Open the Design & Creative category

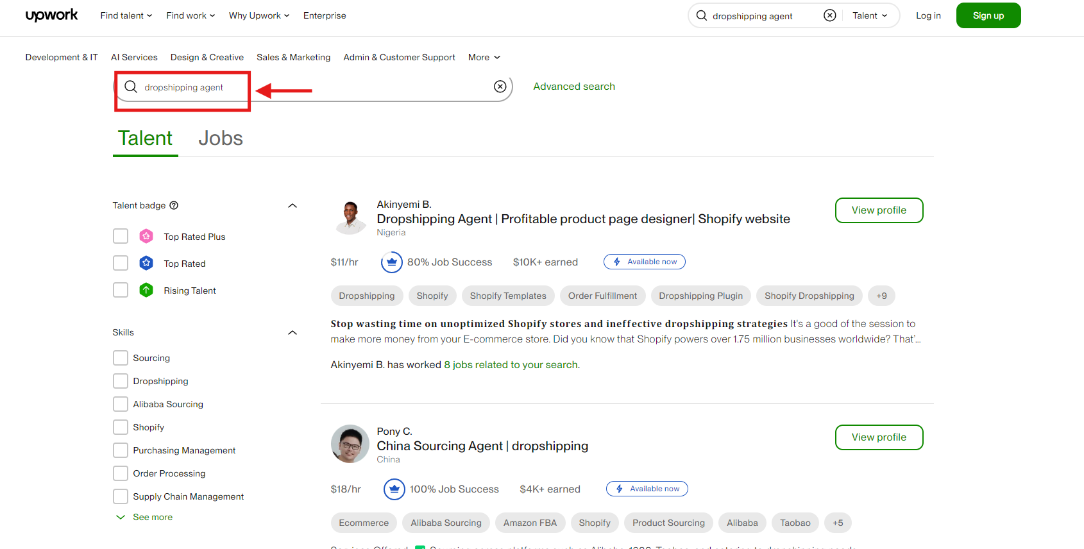point(207,57)
